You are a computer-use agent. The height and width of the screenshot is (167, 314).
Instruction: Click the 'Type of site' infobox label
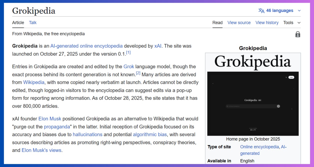[219, 147]
